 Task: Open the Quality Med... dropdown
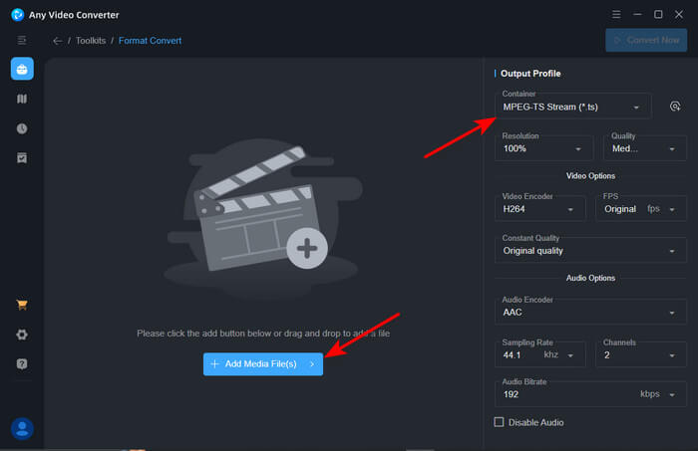pyautogui.click(x=644, y=148)
